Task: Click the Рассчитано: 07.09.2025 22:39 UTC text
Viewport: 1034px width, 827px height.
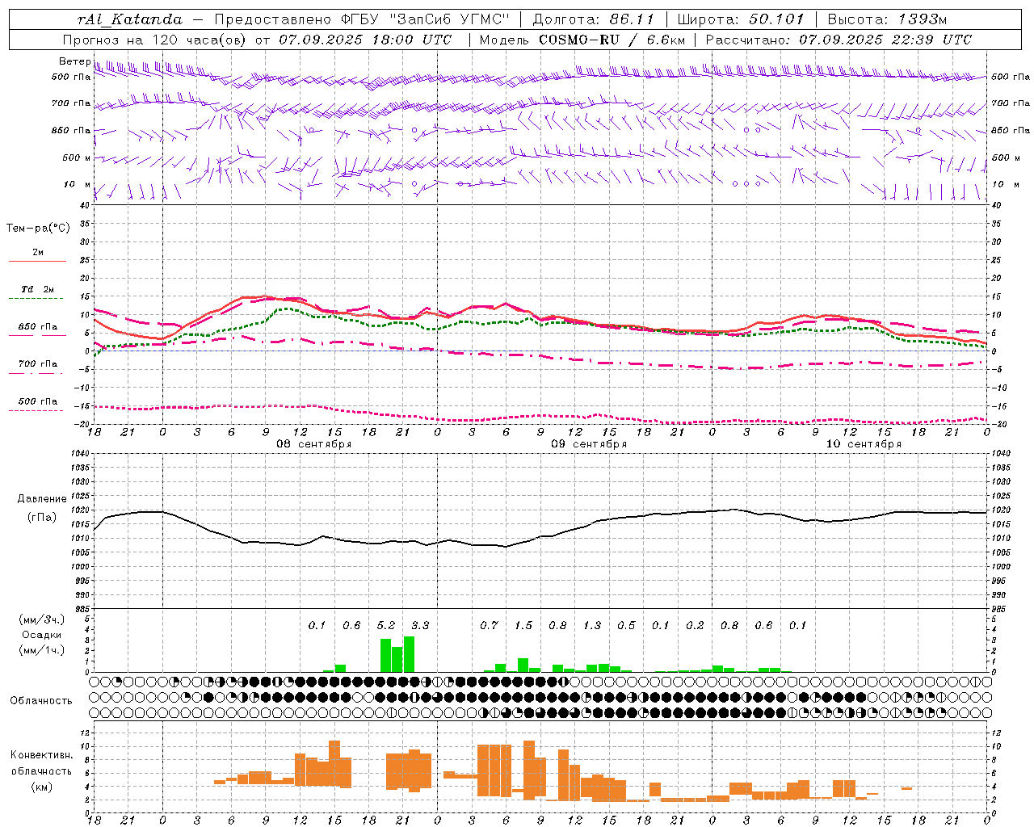Action: tap(839, 40)
